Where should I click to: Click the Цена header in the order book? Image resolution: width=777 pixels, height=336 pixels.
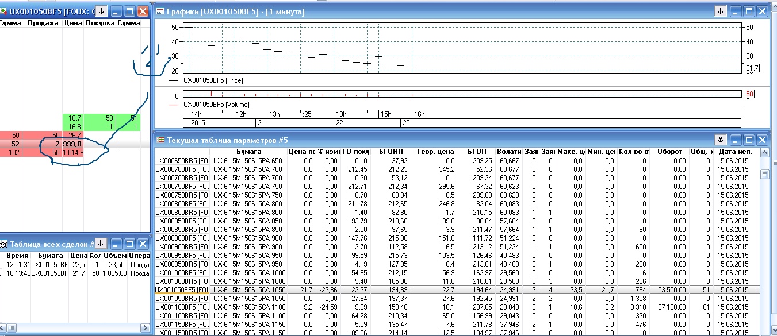tap(73, 23)
